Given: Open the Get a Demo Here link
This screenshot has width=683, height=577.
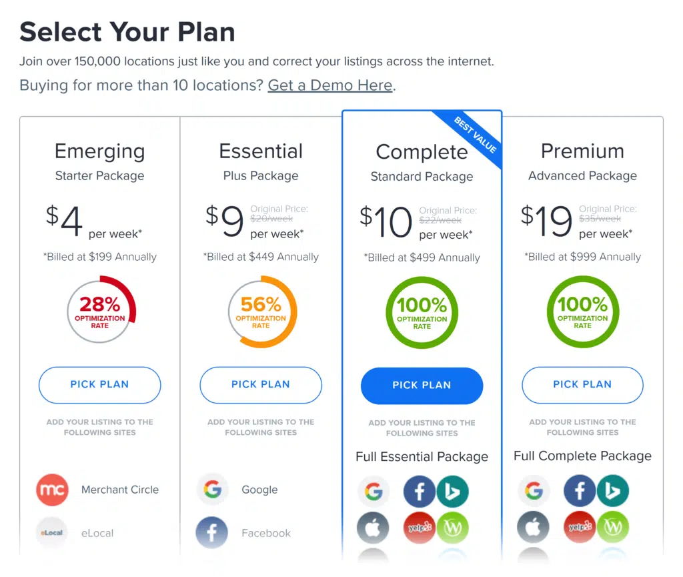Looking at the screenshot, I should click(x=330, y=85).
